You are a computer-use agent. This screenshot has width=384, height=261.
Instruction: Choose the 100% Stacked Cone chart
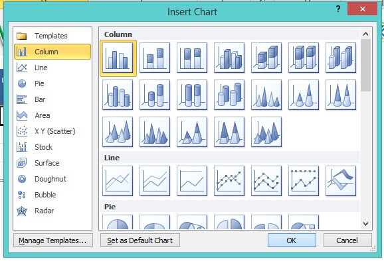pyautogui.click(x=341, y=95)
